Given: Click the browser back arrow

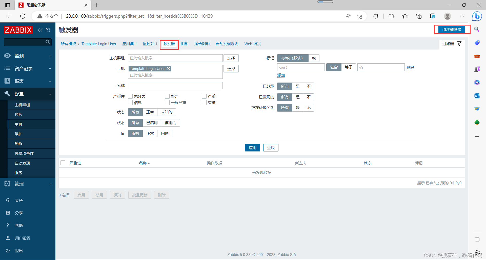Looking at the screenshot, I should (9, 16).
